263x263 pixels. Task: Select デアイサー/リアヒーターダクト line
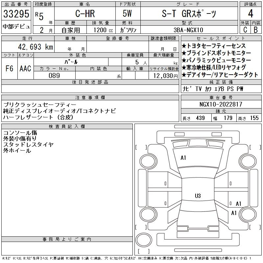click(220, 75)
